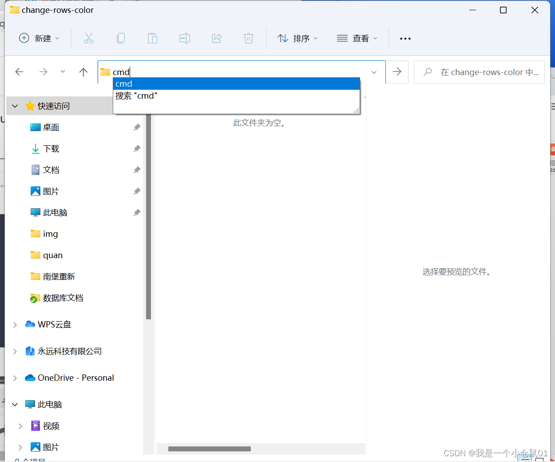Click the 新建 button

[x=39, y=38]
